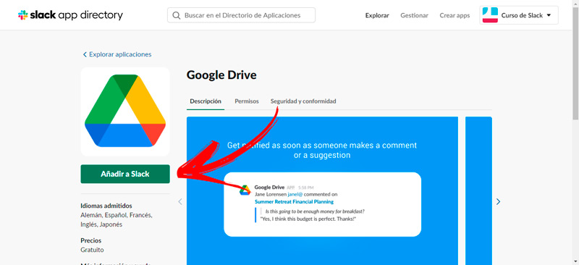Viewport: 579px width, 265px height.
Task: Click the large Google Drive app logo
Action: [125, 112]
